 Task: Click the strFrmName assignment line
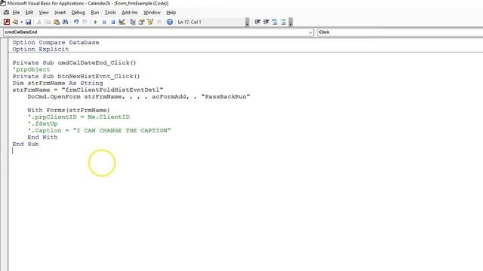coord(88,90)
